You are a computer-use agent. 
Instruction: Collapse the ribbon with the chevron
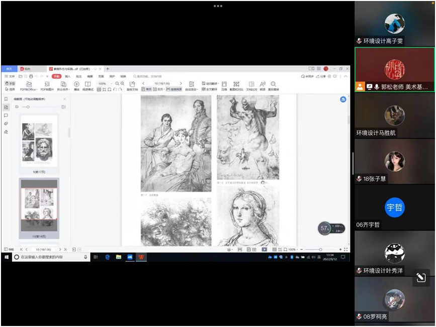[345, 76]
